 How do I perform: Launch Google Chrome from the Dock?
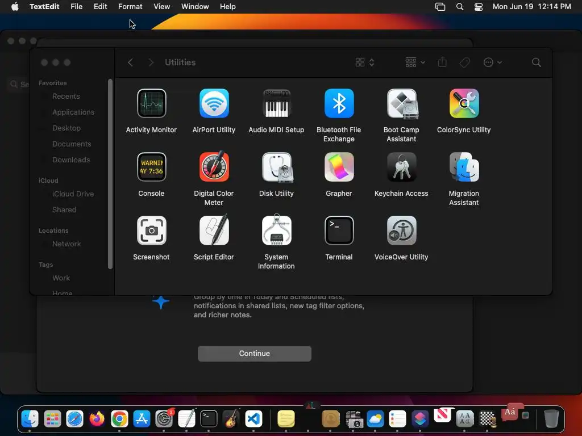tap(119, 419)
